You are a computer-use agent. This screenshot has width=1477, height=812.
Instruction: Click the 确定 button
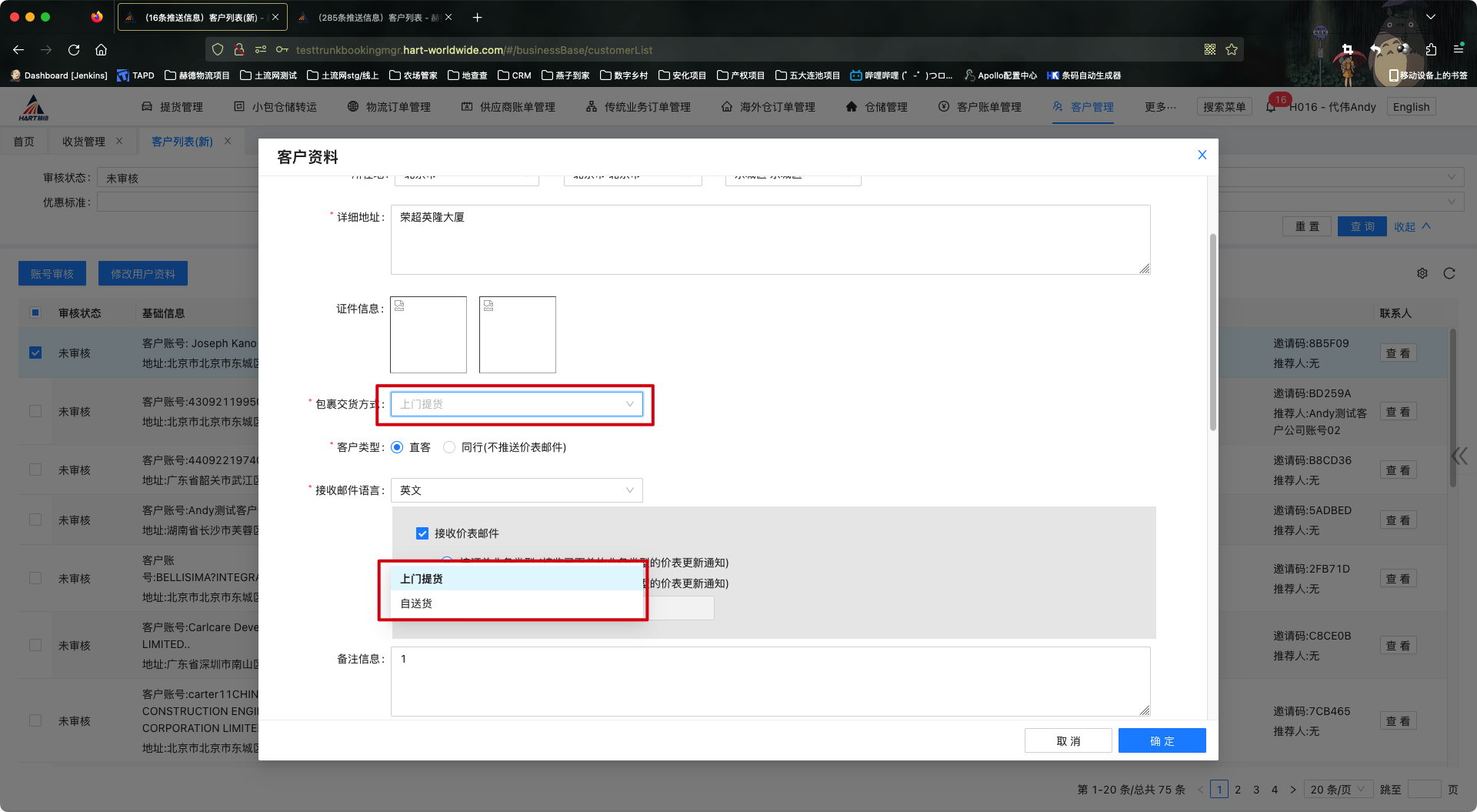click(1162, 740)
